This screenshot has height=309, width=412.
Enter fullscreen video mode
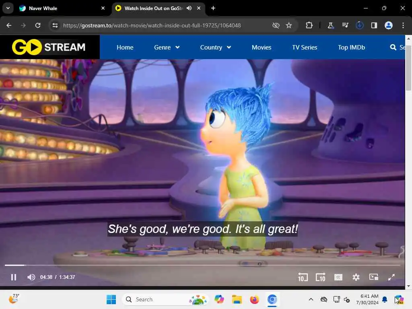391,277
